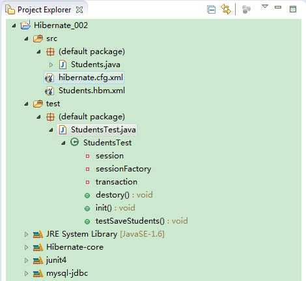
Task: Select the test folder label
Action: (x=53, y=104)
